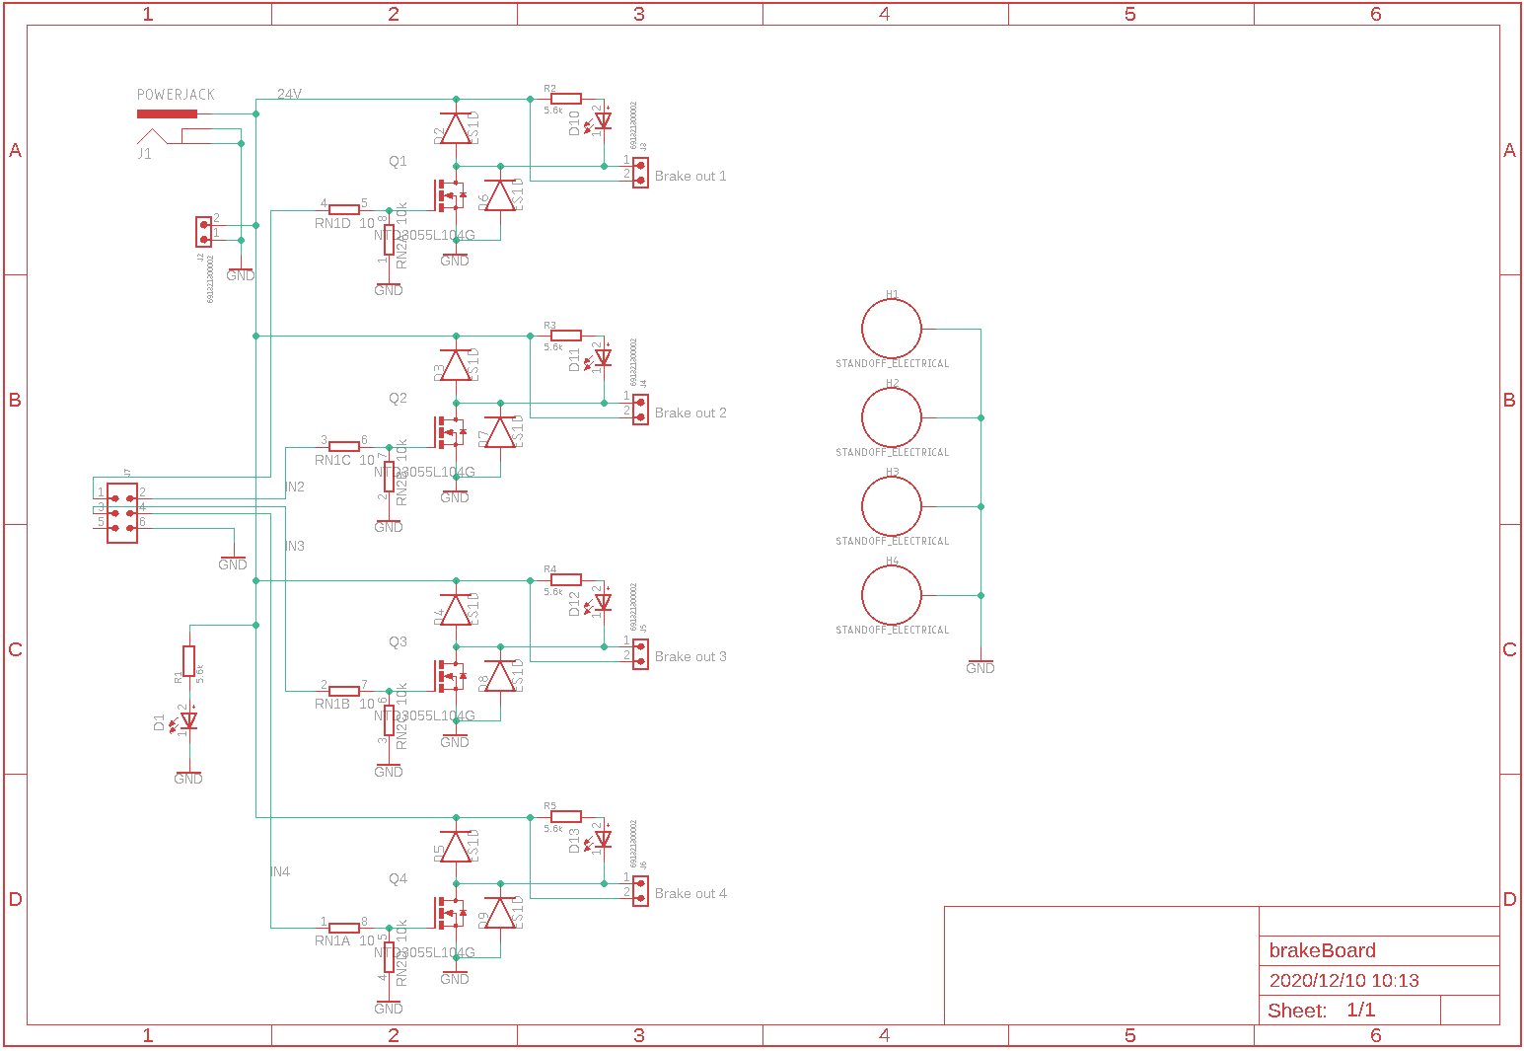Click the IN4 net label
This screenshot has height=1051, width=1524.
pyautogui.click(x=280, y=871)
